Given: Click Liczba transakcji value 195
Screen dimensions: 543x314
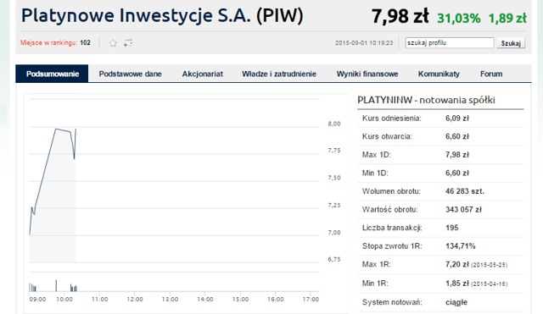Looking at the screenshot, I should pos(452,228).
